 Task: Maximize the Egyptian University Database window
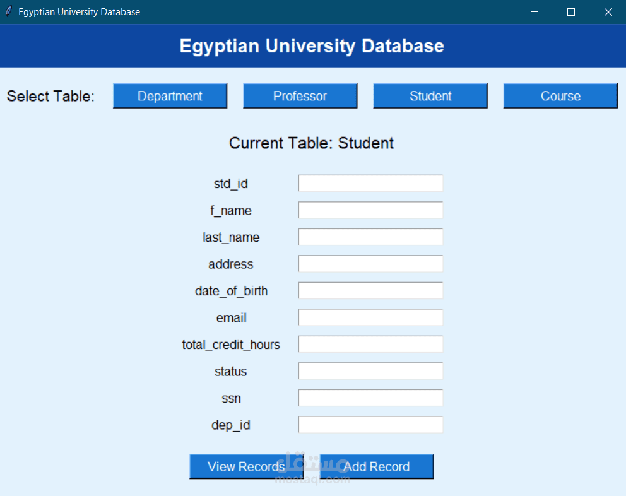pyautogui.click(x=571, y=11)
